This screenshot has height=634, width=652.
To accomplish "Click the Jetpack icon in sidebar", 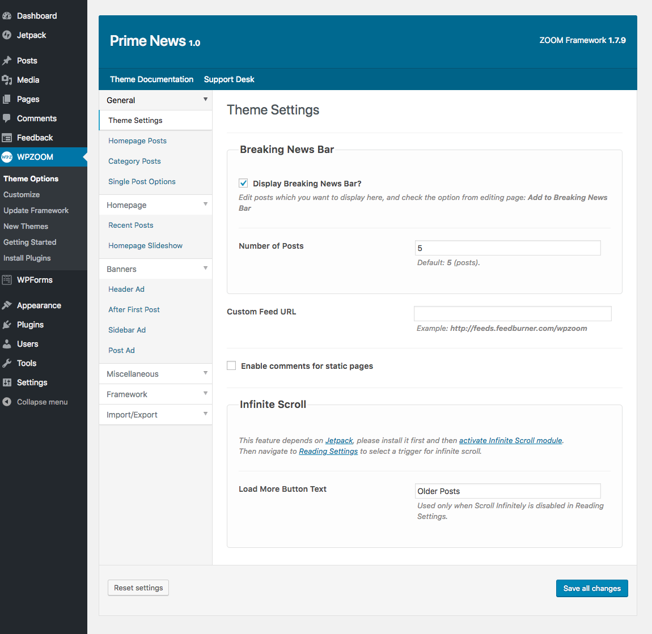I will click(x=7, y=35).
